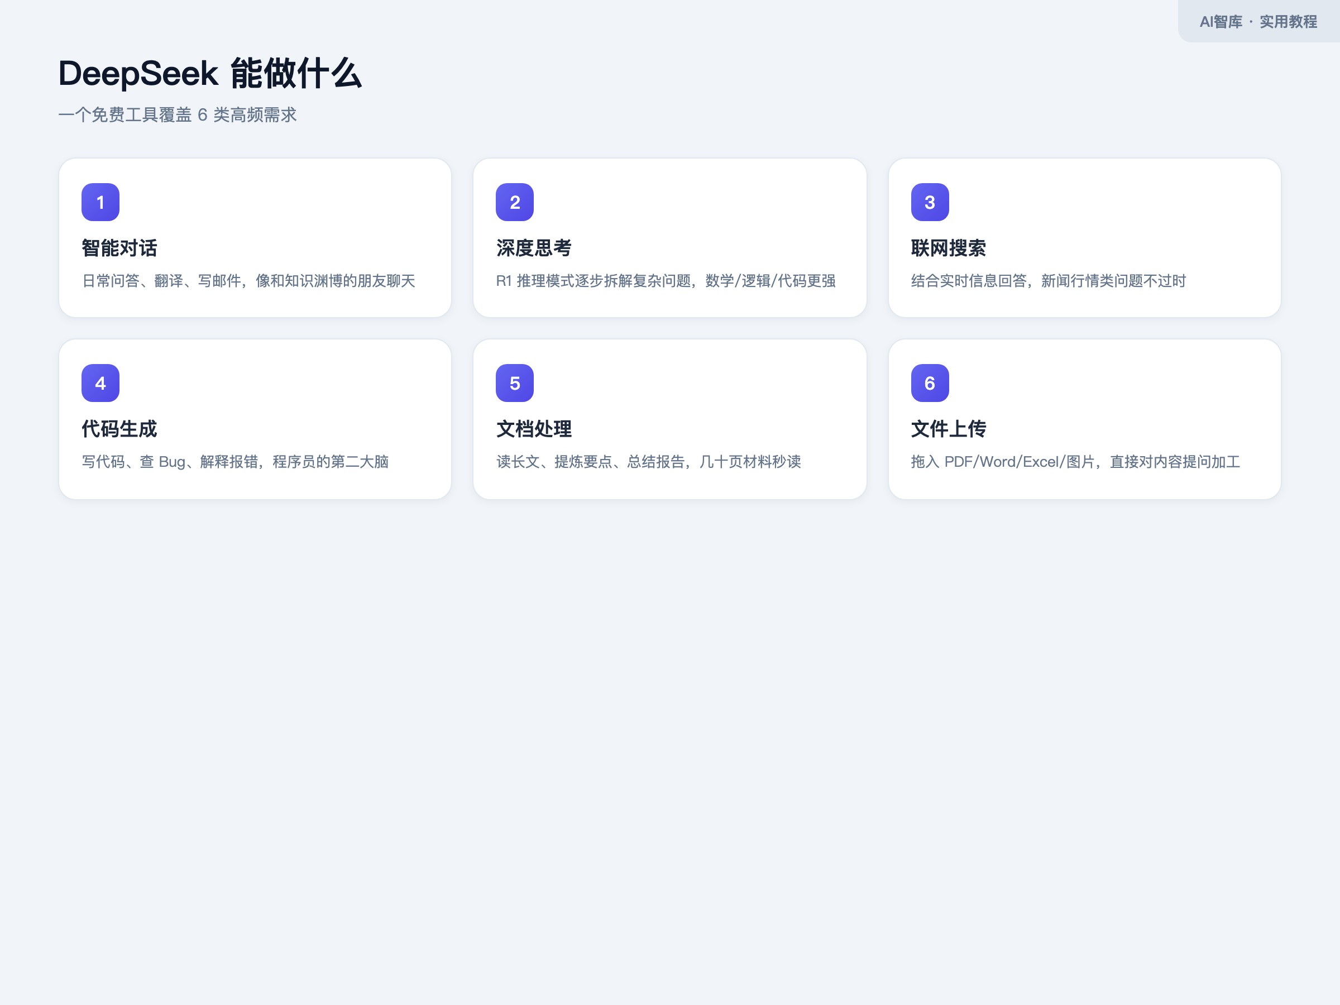
Task: Click the number 5 badge icon
Action: point(515,383)
